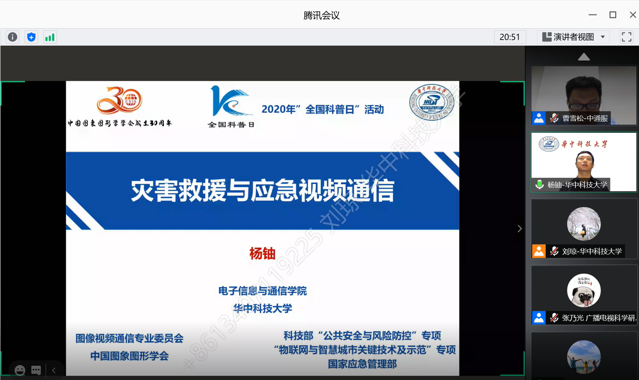Open the chat bubble icon
639x380 pixels.
36,370
